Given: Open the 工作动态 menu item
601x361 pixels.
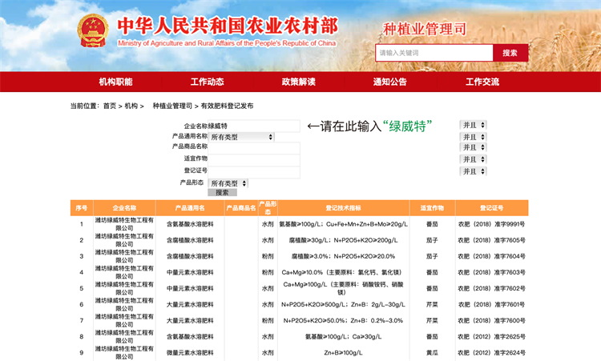Looking at the screenshot, I should click(207, 82).
